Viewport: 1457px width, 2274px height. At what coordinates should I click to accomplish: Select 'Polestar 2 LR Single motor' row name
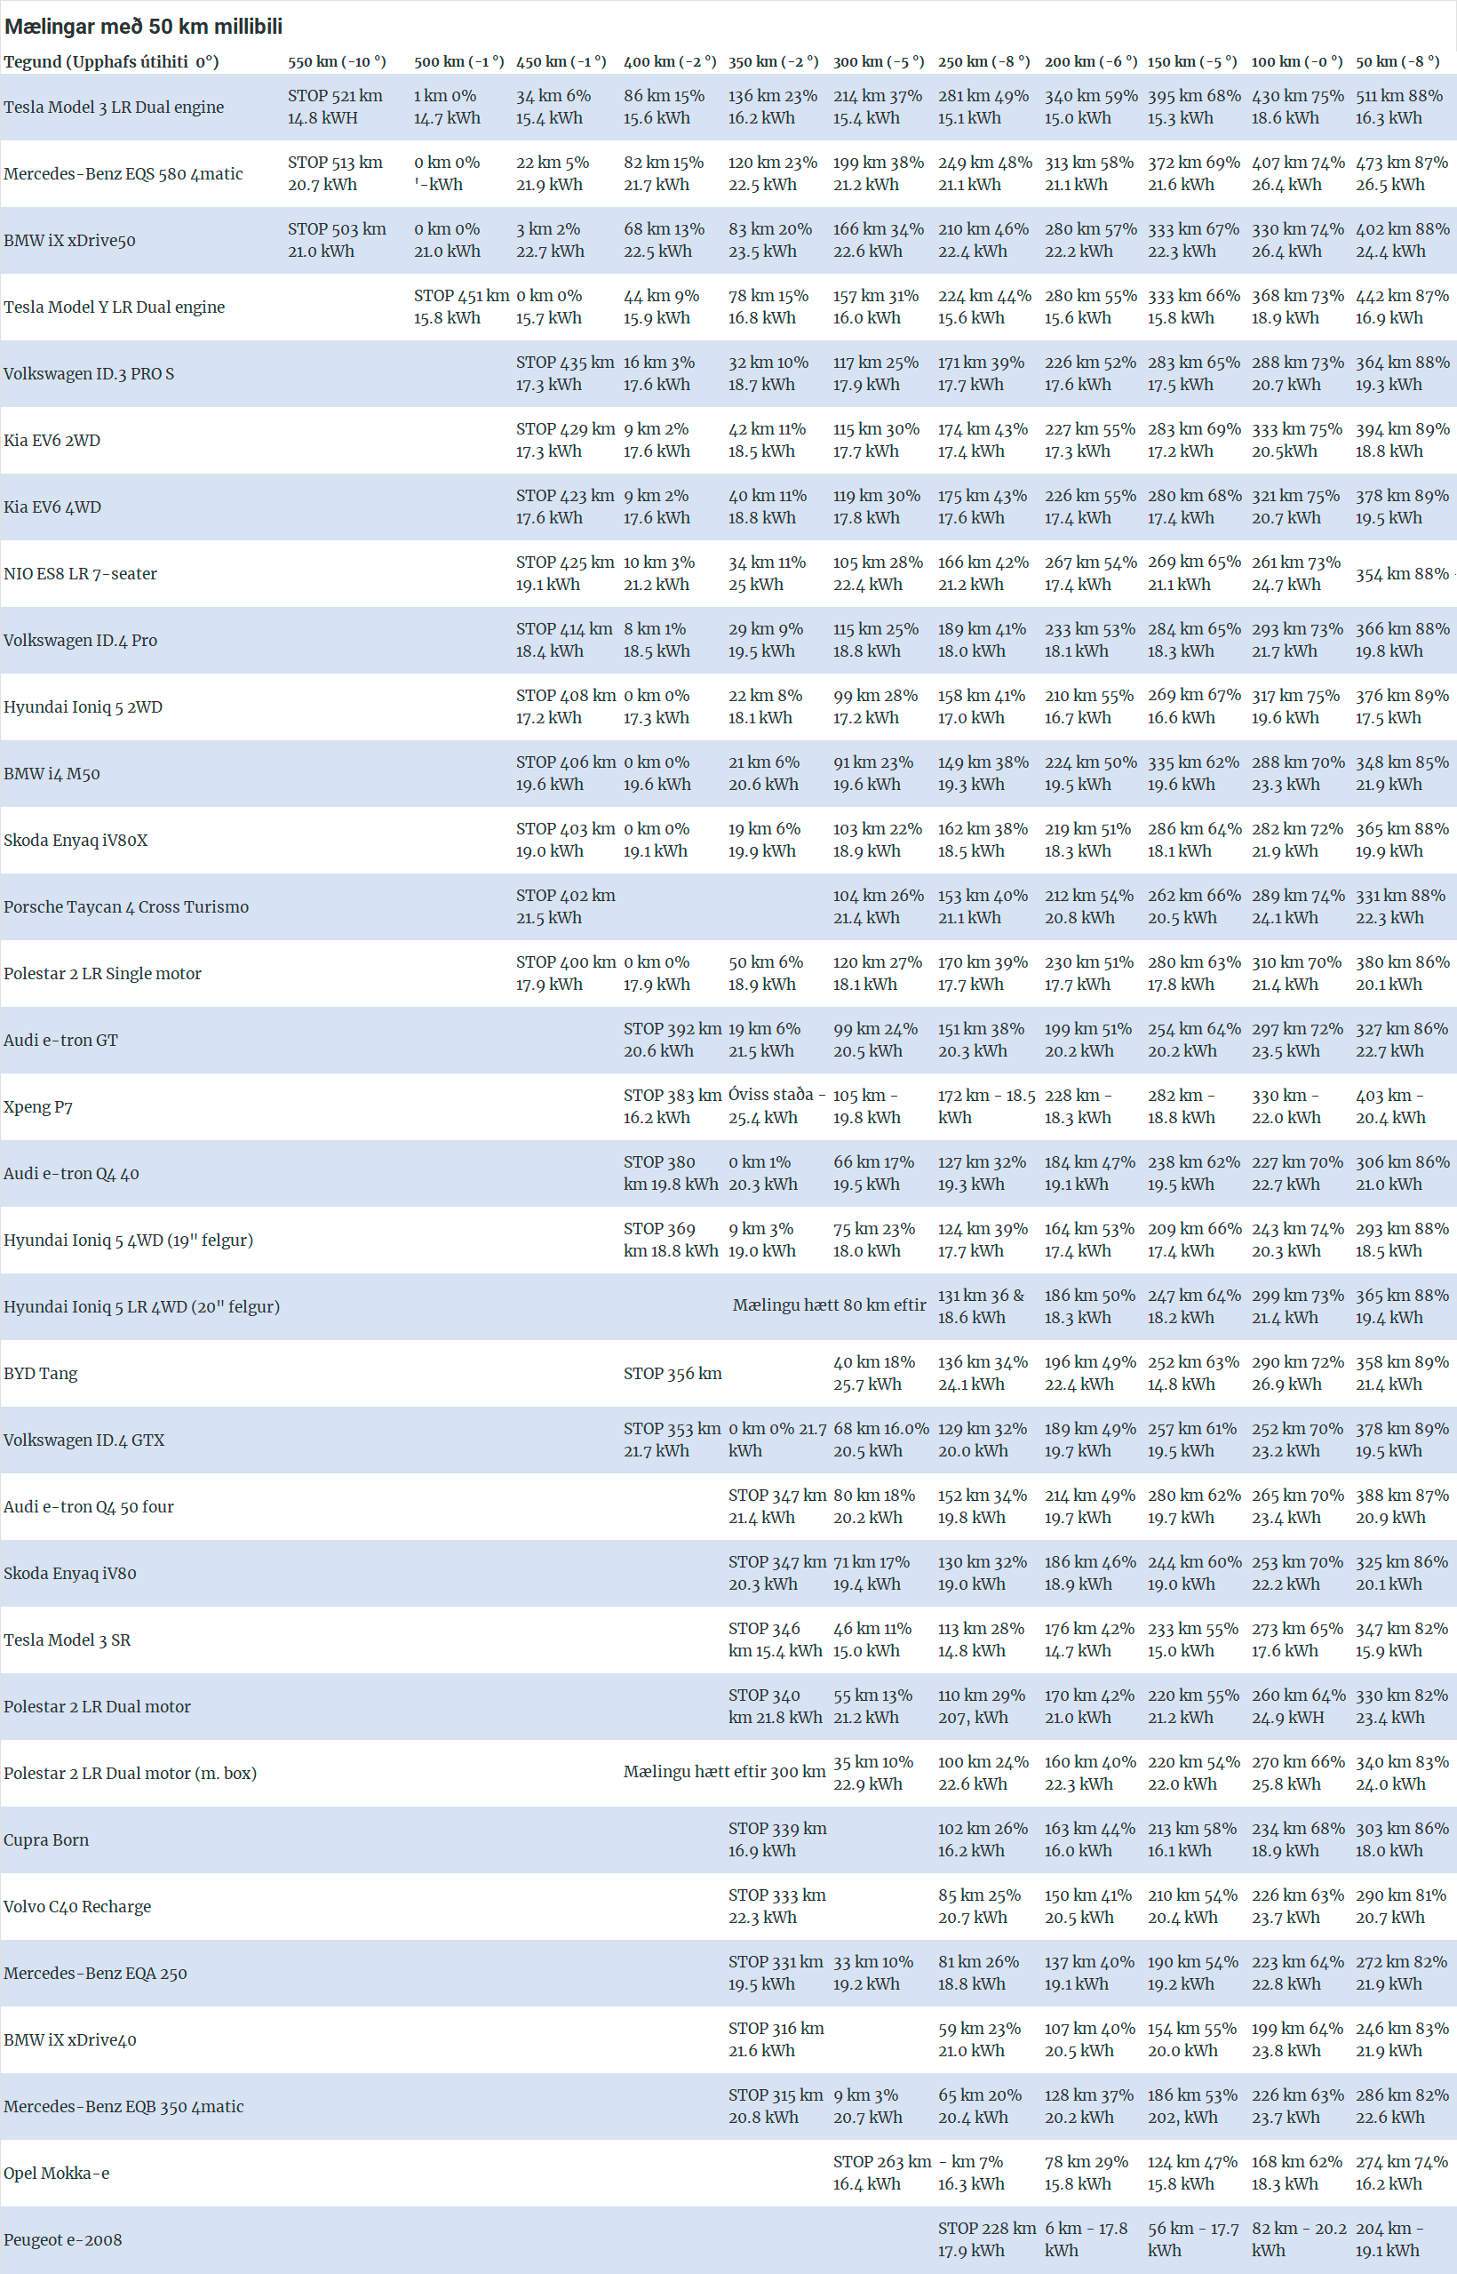click(103, 974)
